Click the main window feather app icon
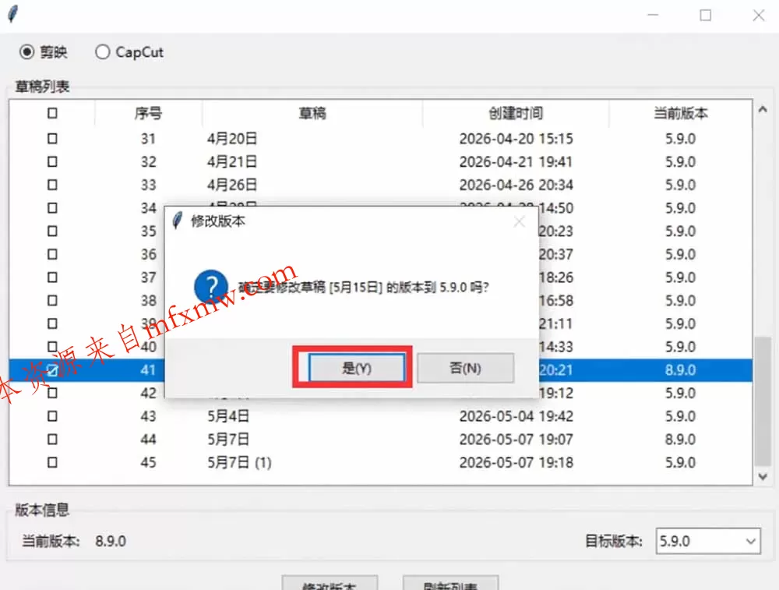The image size is (779, 590). click(14, 13)
